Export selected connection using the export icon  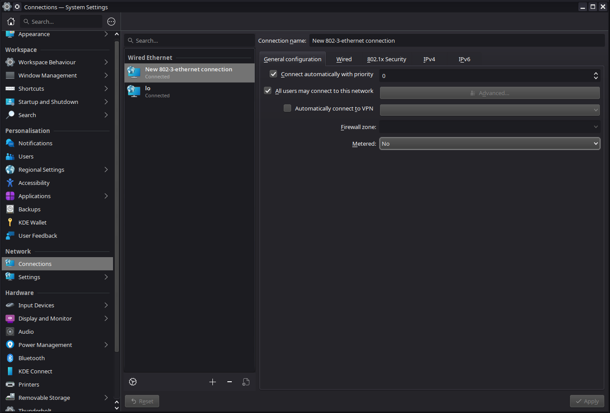point(246,382)
